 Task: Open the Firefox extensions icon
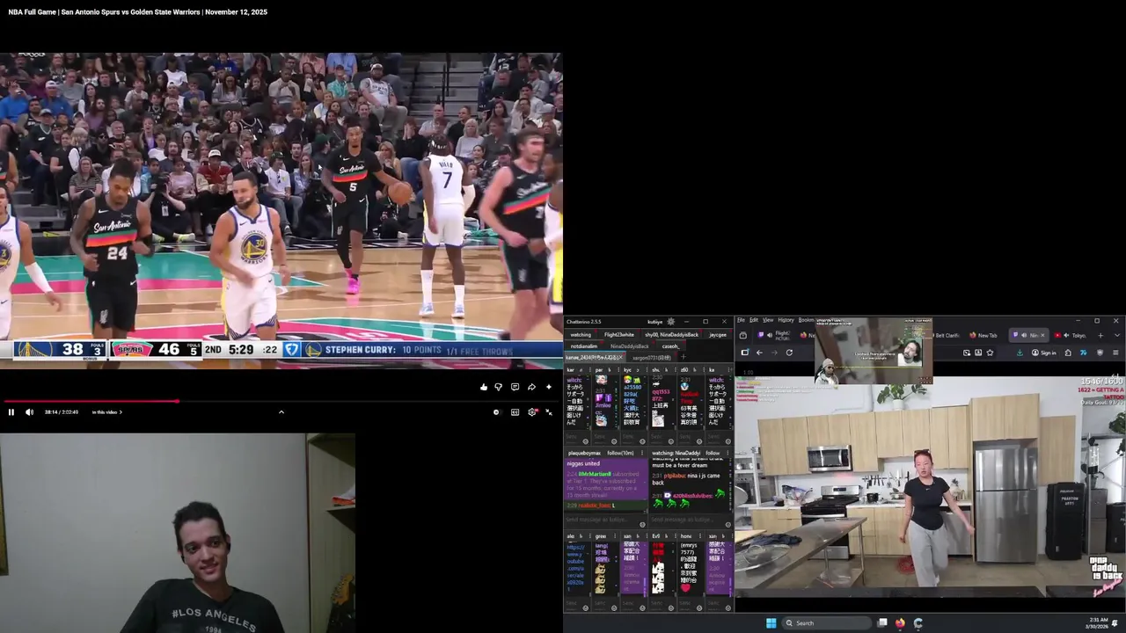tap(1068, 353)
